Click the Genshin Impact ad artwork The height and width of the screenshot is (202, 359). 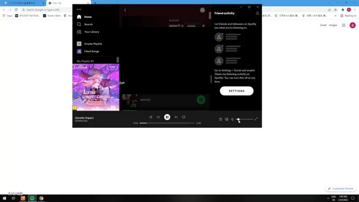tap(96, 87)
